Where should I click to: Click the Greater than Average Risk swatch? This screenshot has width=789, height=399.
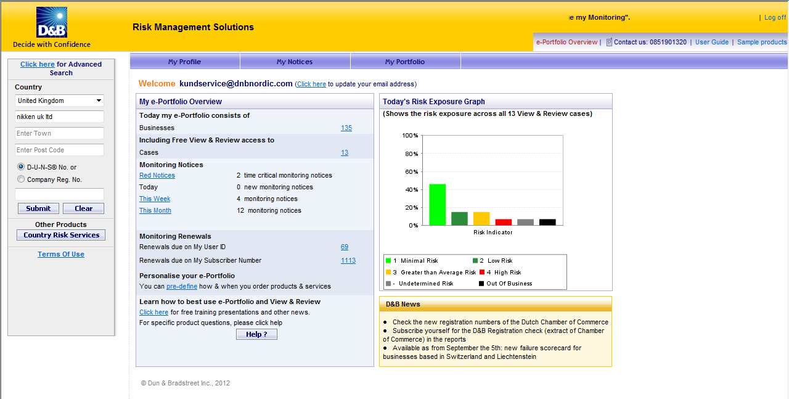coord(388,272)
